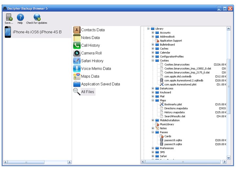The height and width of the screenshot is (175, 236).
Task: Choose Application Saved Data entry
Action: coord(100,84)
